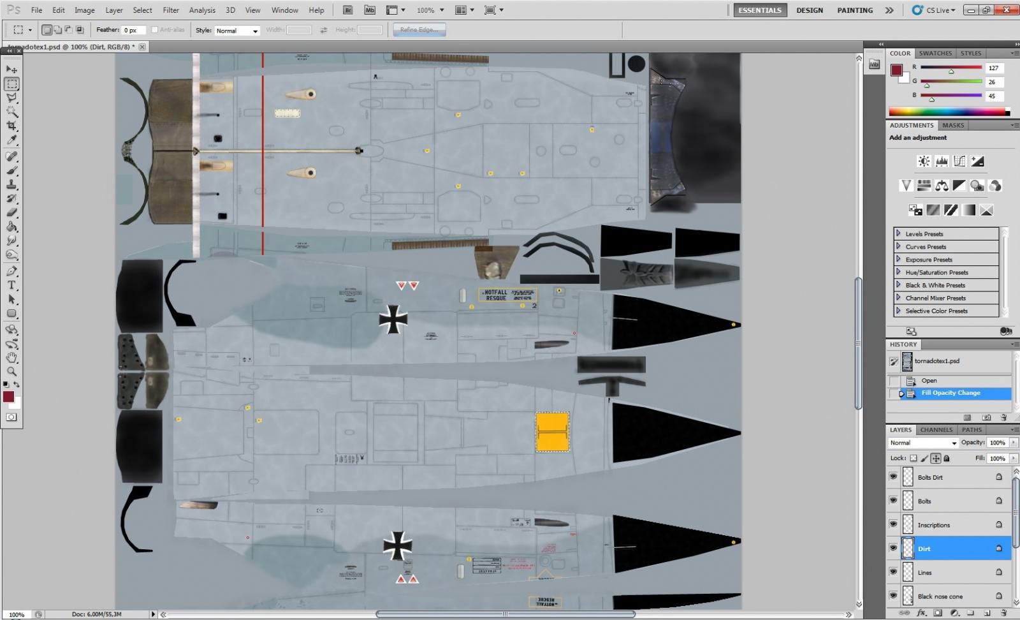
Task: Open the selection Style dropdown
Action: click(237, 31)
